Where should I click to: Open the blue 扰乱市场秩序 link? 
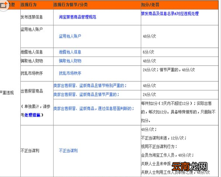point(70,73)
